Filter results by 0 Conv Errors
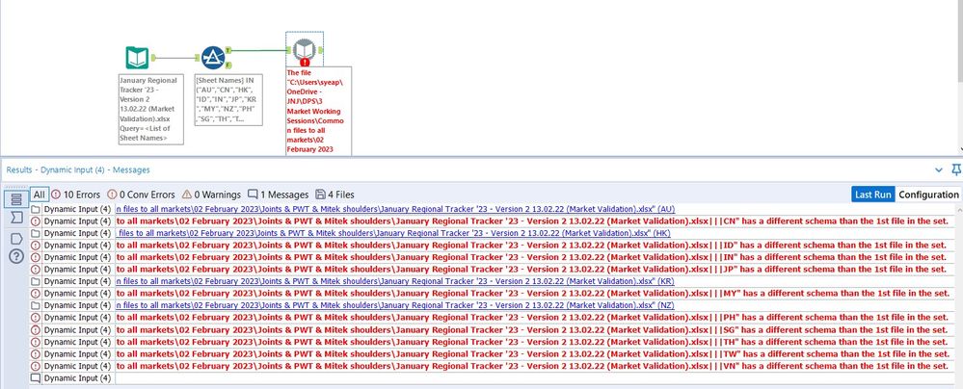The image size is (963, 389). coord(142,194)
